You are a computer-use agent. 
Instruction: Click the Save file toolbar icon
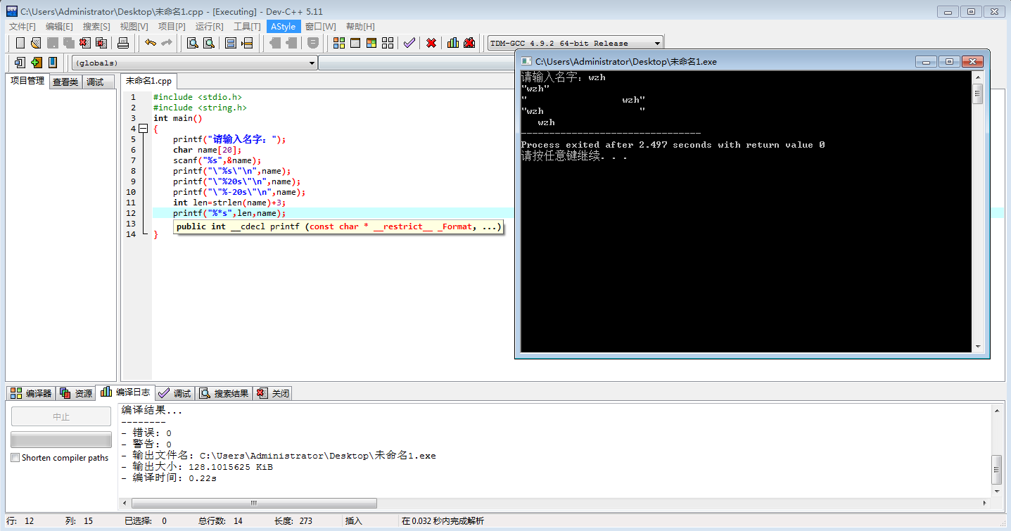(x=52, y=43)
